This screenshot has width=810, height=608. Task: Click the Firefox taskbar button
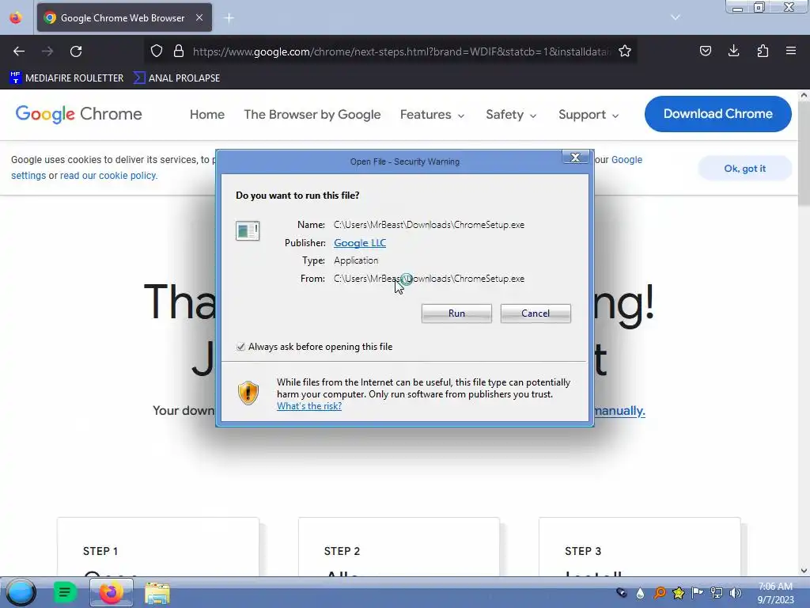(111, 592)
